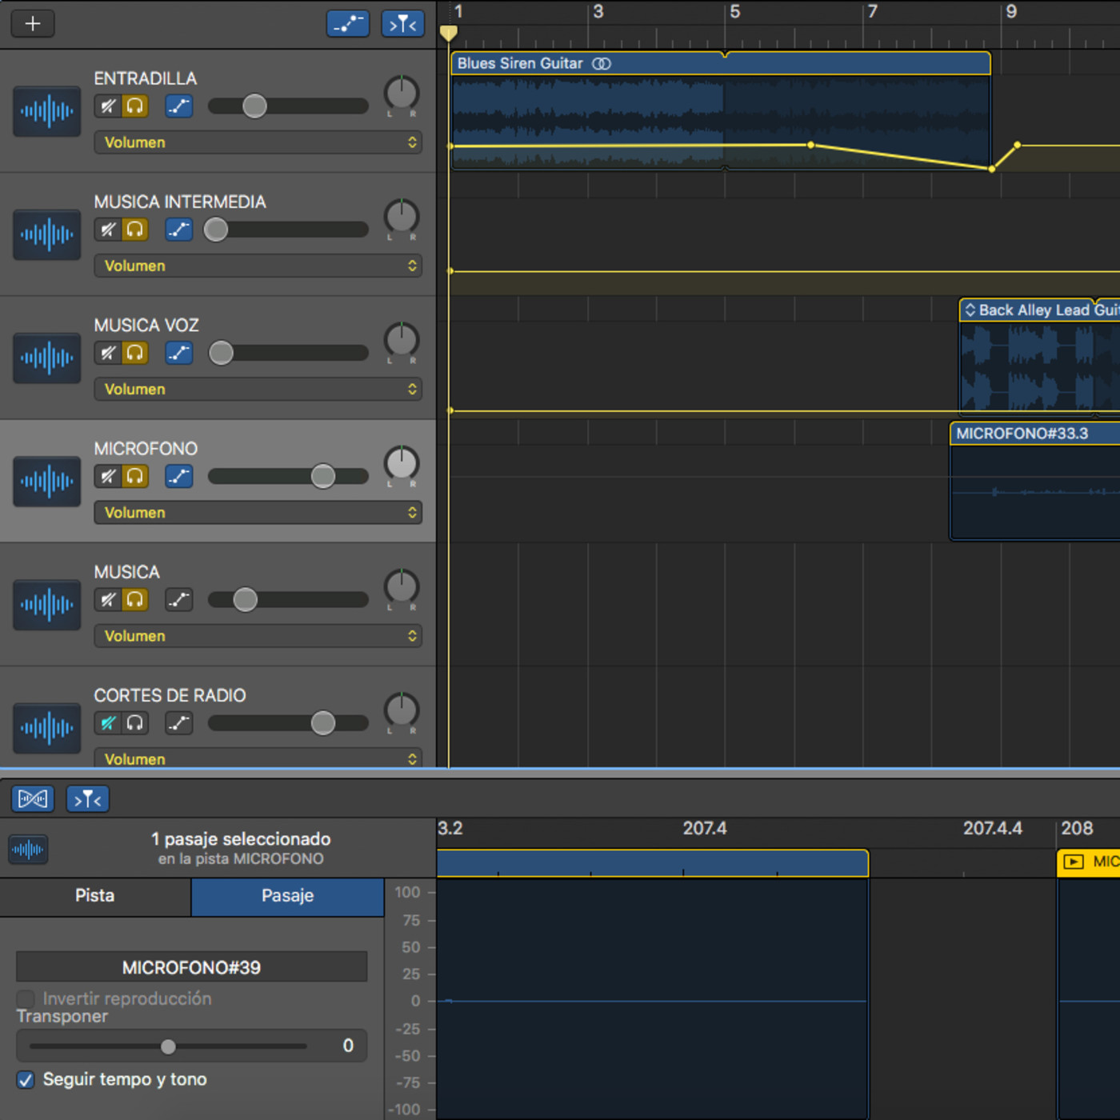1120x1120 pixels.
Task: Click the MUSICA track waveform icon
Action: pos(47,604)
